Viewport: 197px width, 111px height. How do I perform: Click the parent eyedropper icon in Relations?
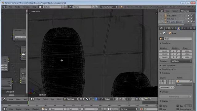(x=191, y=81)
